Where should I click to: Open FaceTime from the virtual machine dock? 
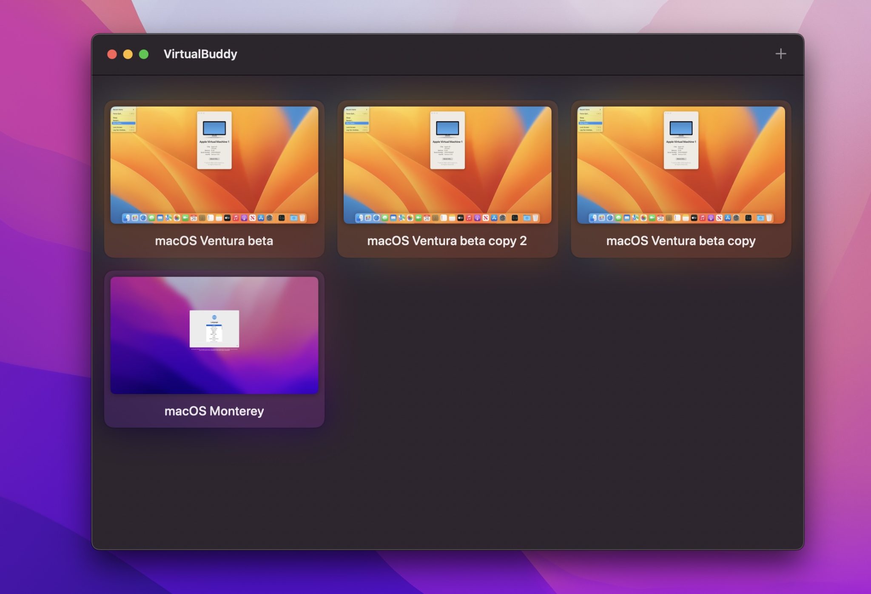point(185,218)
